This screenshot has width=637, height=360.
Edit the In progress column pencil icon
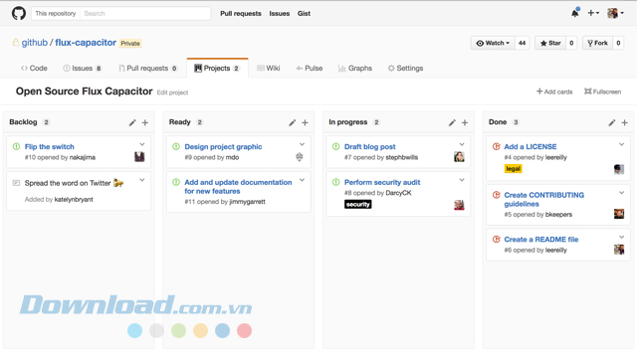452,122
